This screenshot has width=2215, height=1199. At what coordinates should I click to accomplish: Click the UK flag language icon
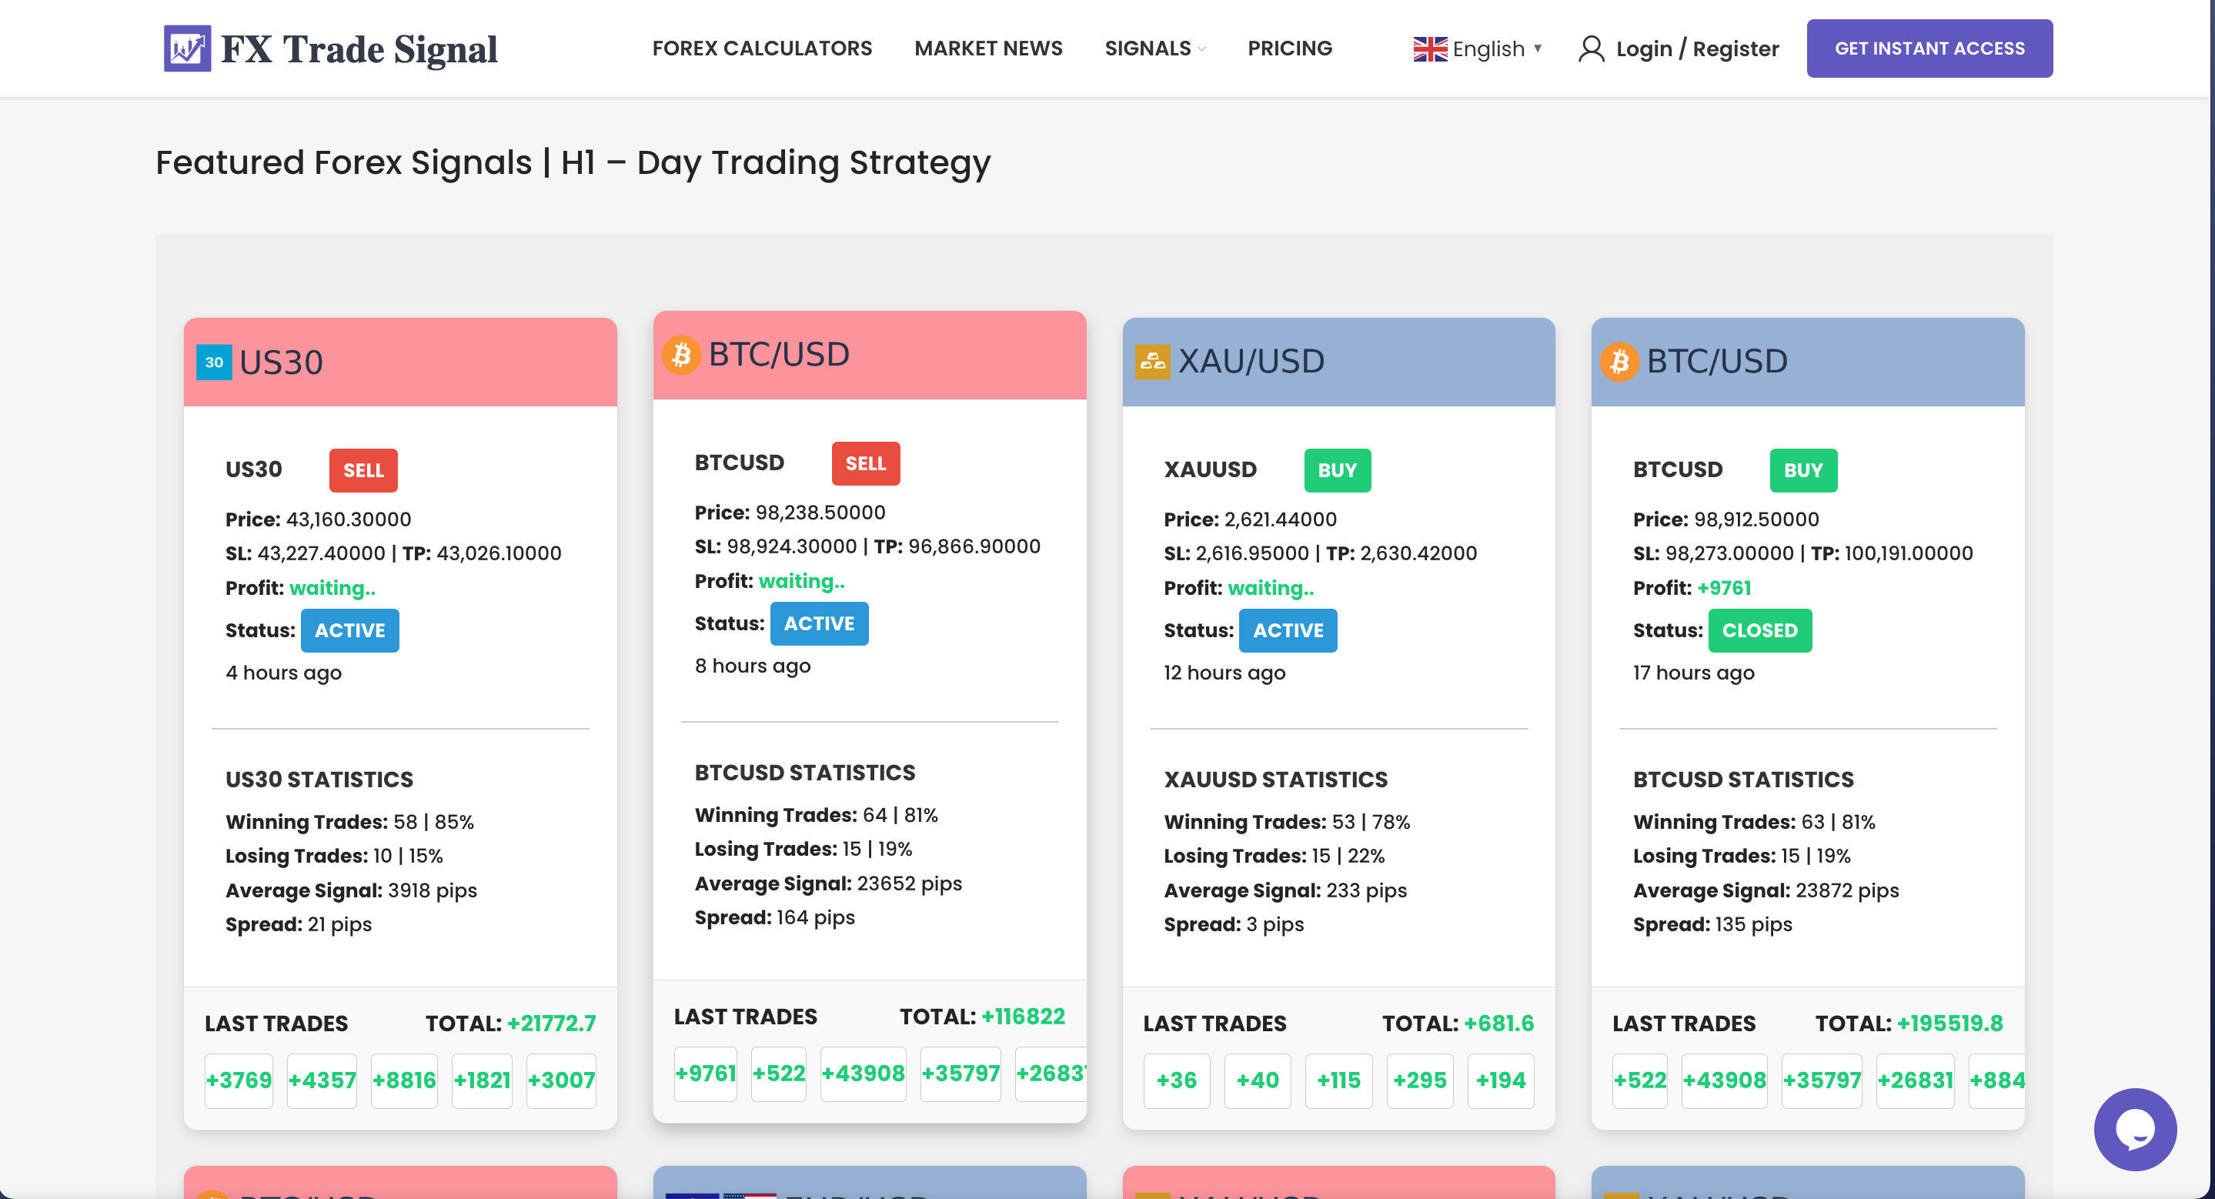(x=1430, y=49)
